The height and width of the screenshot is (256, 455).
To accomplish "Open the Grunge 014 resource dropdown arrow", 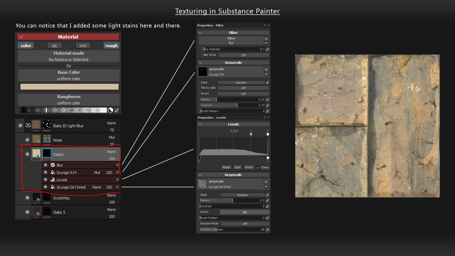I will coord(266,75).
